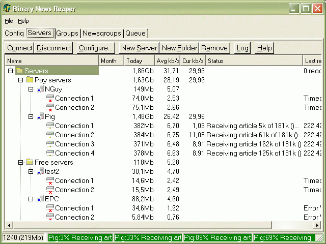Click the Servers root folder icon
The width and height of the screenshot is (326, 244).
pyautogui.click(x=19, y=71)
